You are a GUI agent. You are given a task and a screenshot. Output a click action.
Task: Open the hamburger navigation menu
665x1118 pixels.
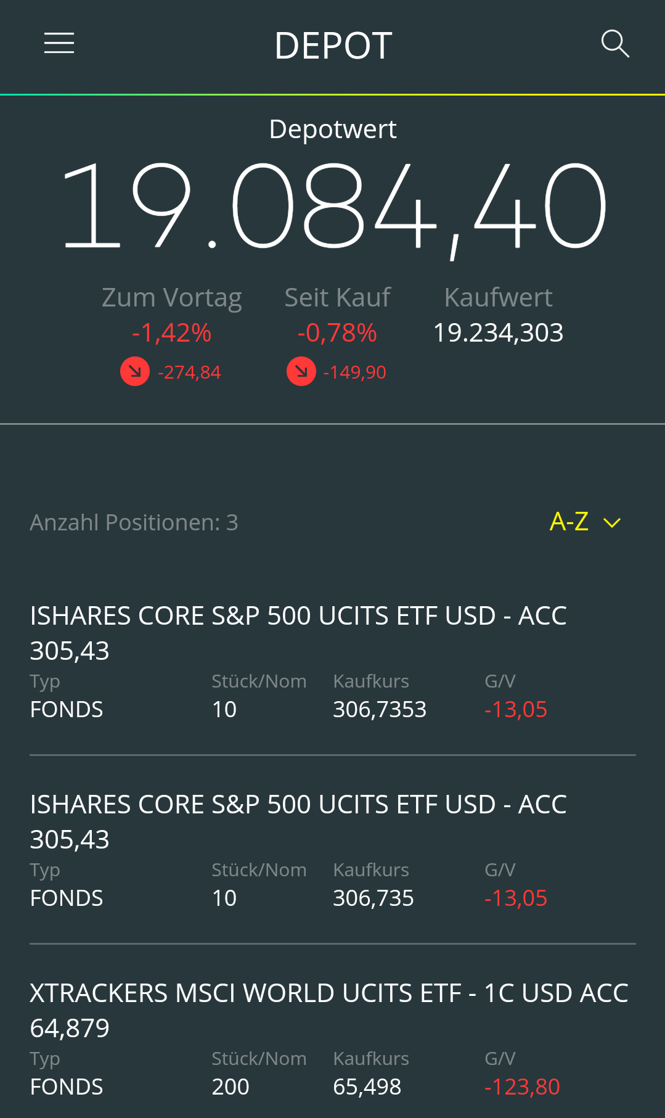click(59, 44)
